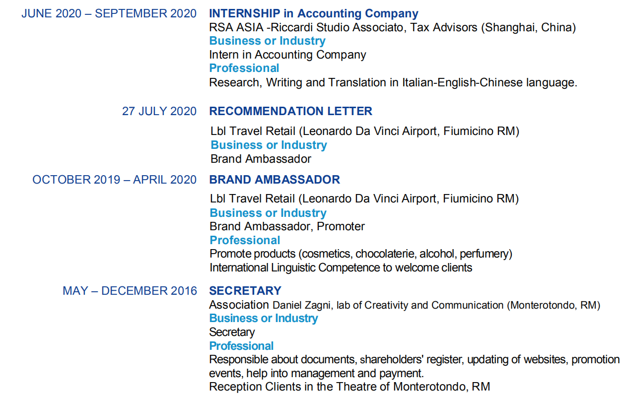
Task: Click "Professional" label in the internship section
Action: [x=244, y=68]
